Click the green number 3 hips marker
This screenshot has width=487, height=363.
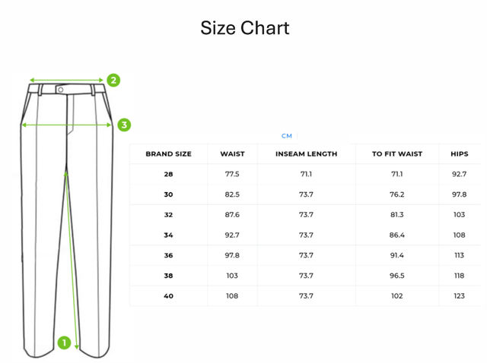[x=125, y=125]
